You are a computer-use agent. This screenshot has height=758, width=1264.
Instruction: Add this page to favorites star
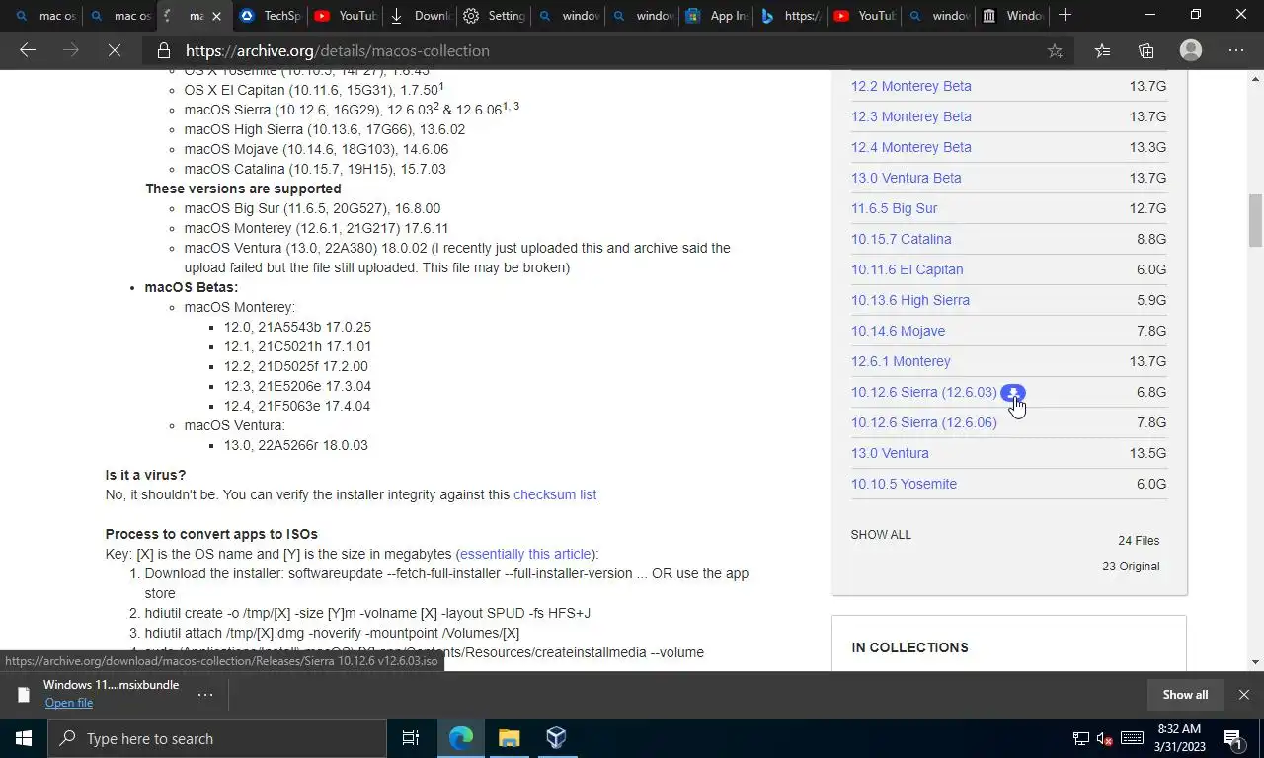(x=1055, y=50)
